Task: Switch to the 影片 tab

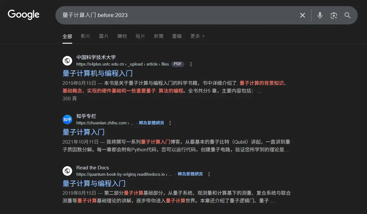Action: click(85, 36)
